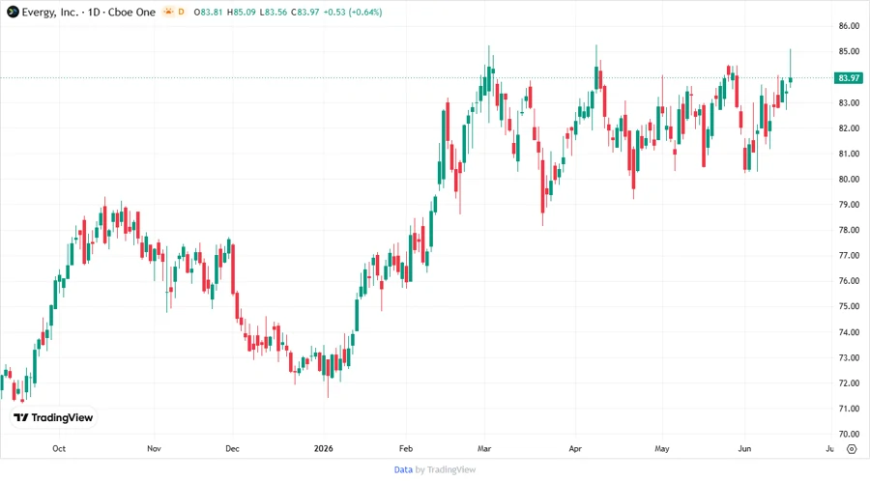Click the 'Apr' time axis label
Screen dimensions: 870x481
(575, 448)
